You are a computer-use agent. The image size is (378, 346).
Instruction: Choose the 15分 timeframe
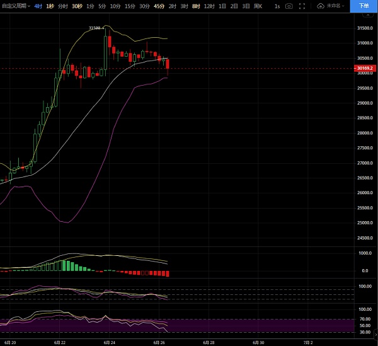[129, 6]
